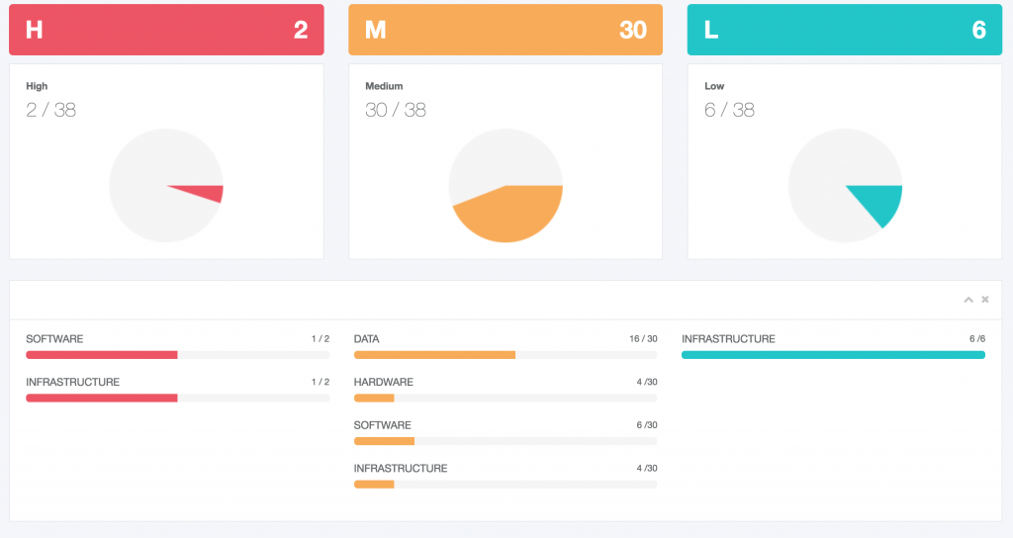The height and width of the screenshot is (538, 1013).
Task: Click the 'SOFTWARE' label in the red column
Action: 54,338
